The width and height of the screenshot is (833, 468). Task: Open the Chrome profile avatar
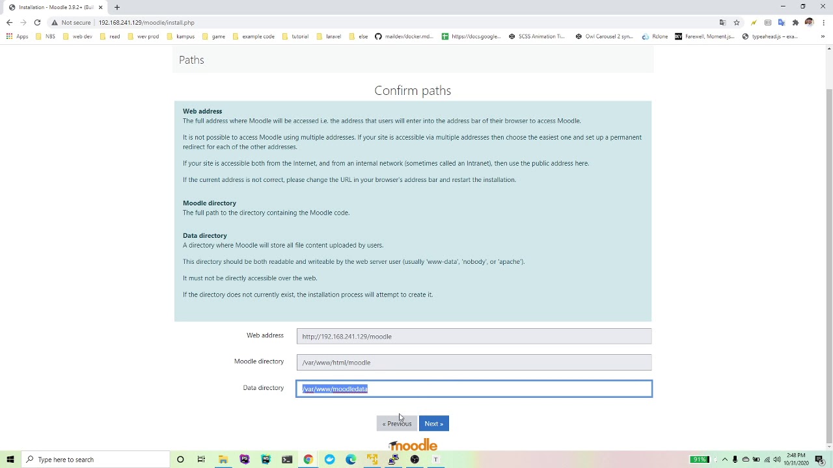point(809,22)
